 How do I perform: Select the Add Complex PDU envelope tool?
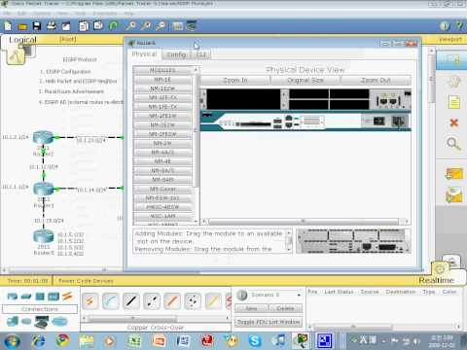pos(454,195)
